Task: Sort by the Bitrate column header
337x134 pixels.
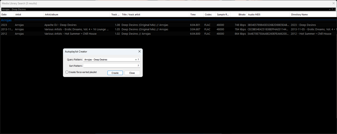Action: pos(239,15)
